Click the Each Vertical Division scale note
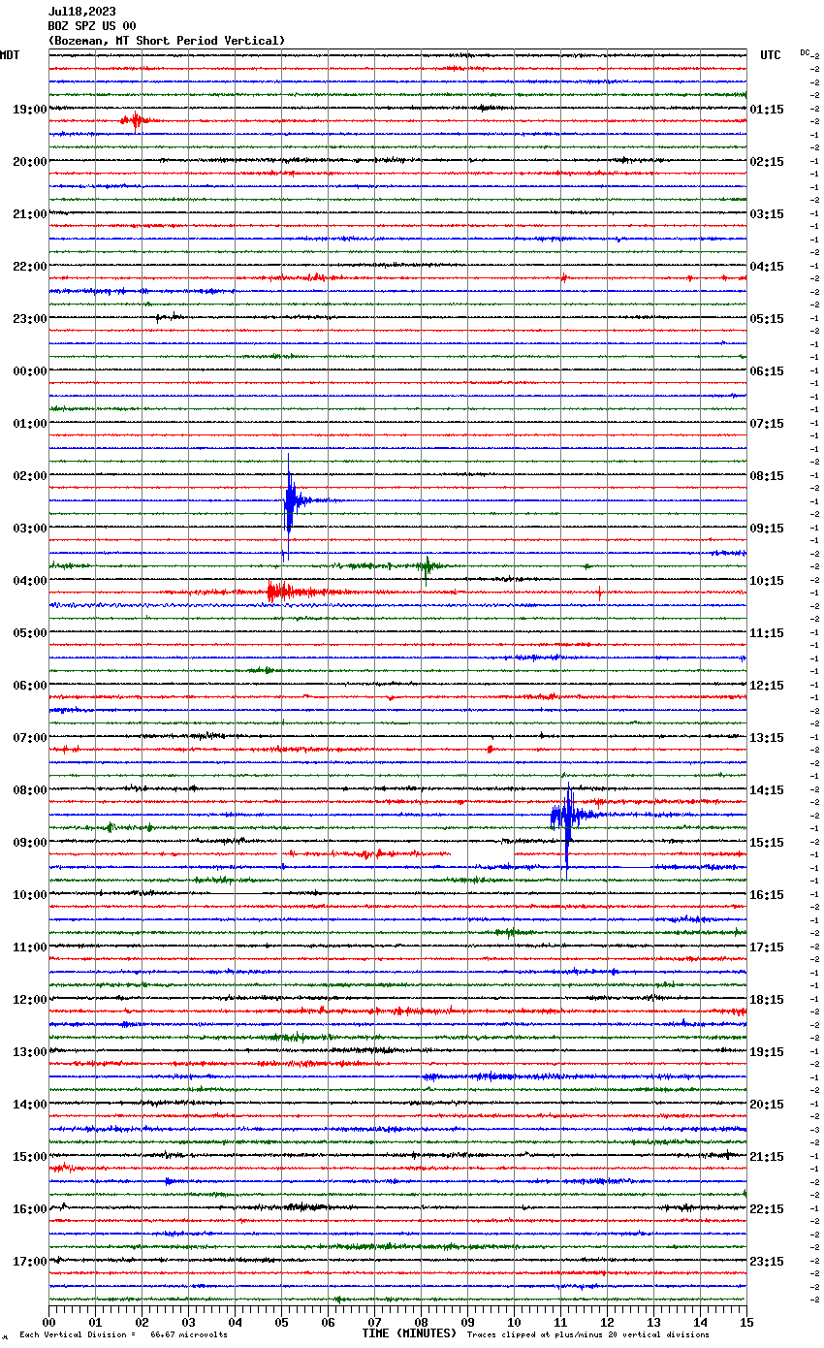 point(123,1334)
